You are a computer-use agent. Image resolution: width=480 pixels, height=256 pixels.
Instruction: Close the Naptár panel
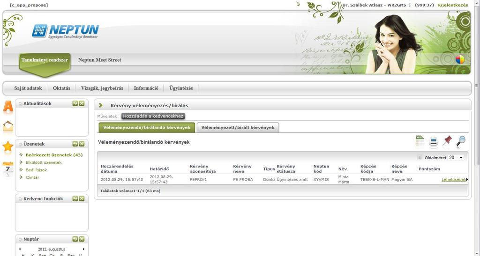coord(82,239)
